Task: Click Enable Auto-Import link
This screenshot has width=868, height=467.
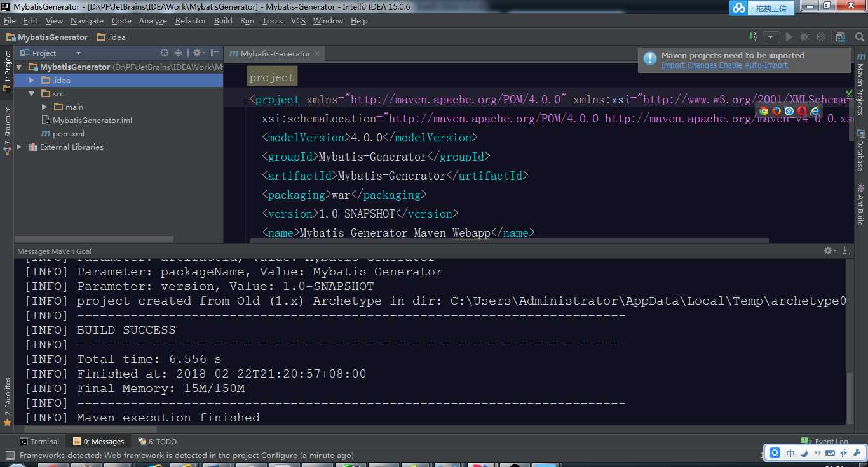Action: point(754,65)
